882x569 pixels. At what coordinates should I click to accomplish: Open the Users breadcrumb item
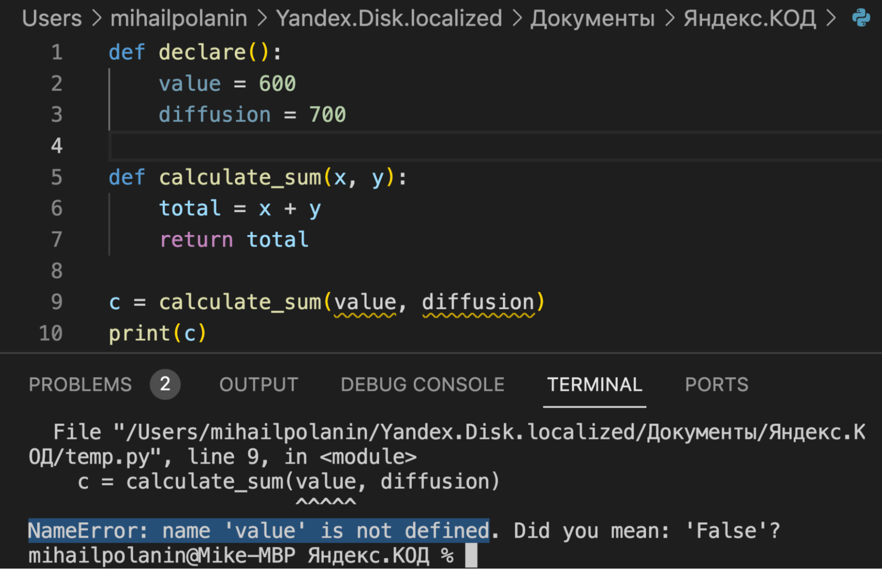pyautogui.click(x=51, y=18)
